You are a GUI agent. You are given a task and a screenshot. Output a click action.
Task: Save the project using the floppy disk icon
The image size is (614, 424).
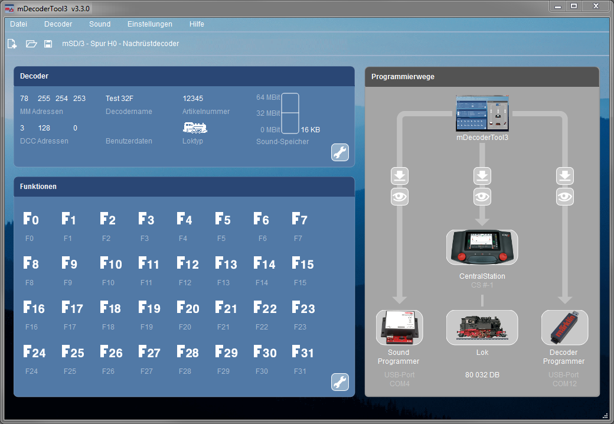(48, 44)
